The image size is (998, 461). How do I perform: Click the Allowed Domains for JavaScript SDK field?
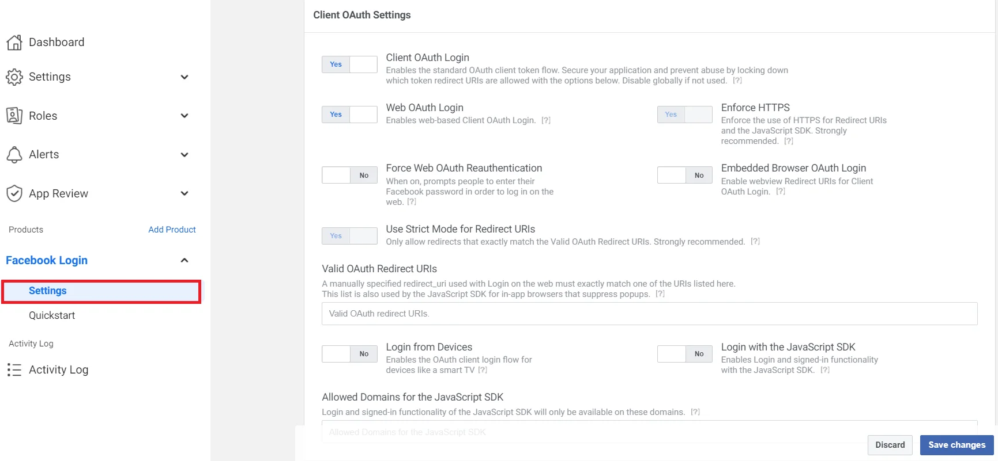point(650,432)
